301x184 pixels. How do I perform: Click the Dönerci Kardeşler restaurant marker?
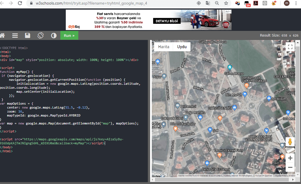click(175, 129)
